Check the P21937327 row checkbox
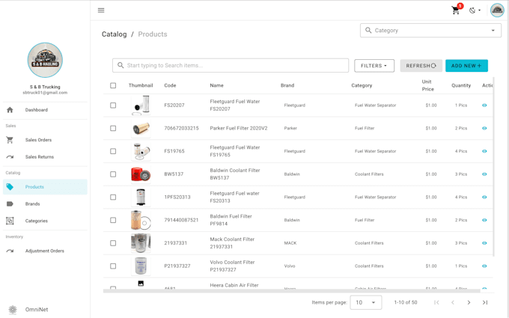The height and width of the screenshot is (318, 509). 113,266
